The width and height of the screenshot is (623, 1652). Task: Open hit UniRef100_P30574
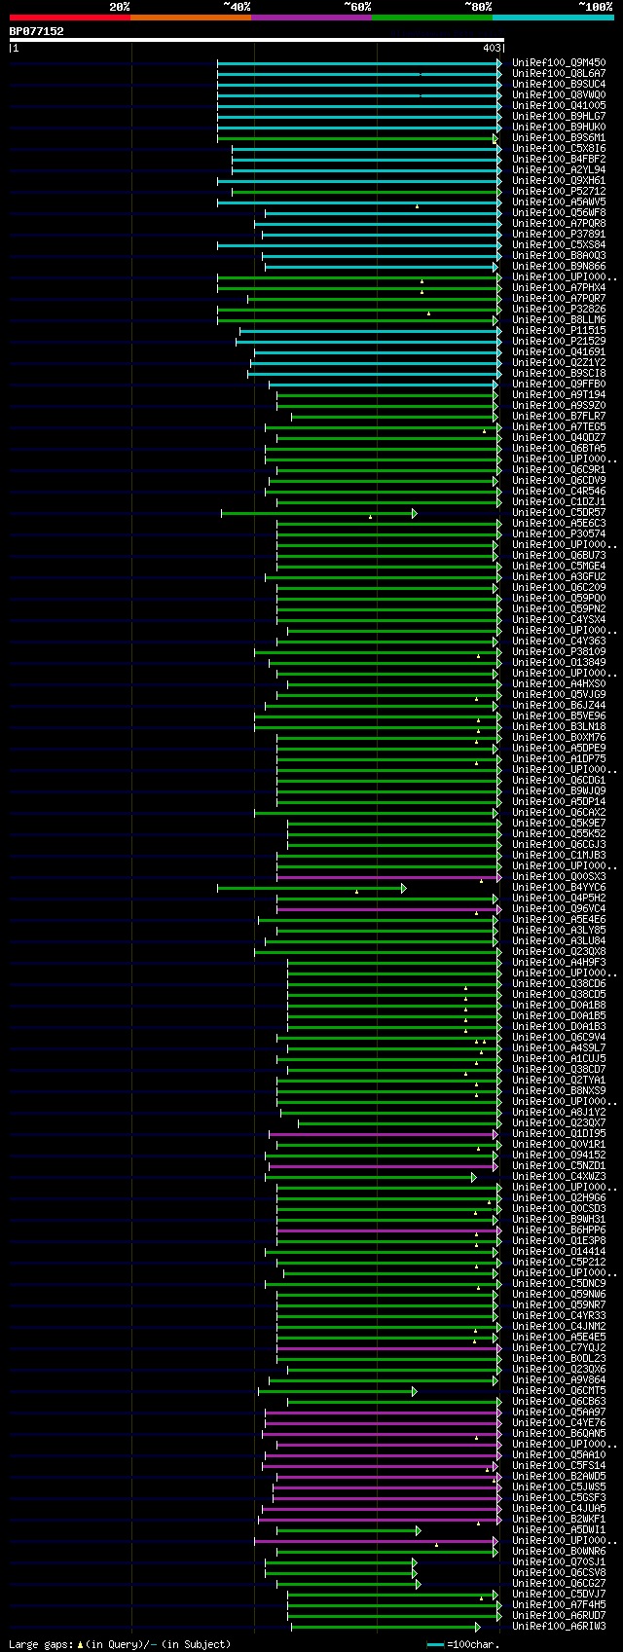point(559,533)
